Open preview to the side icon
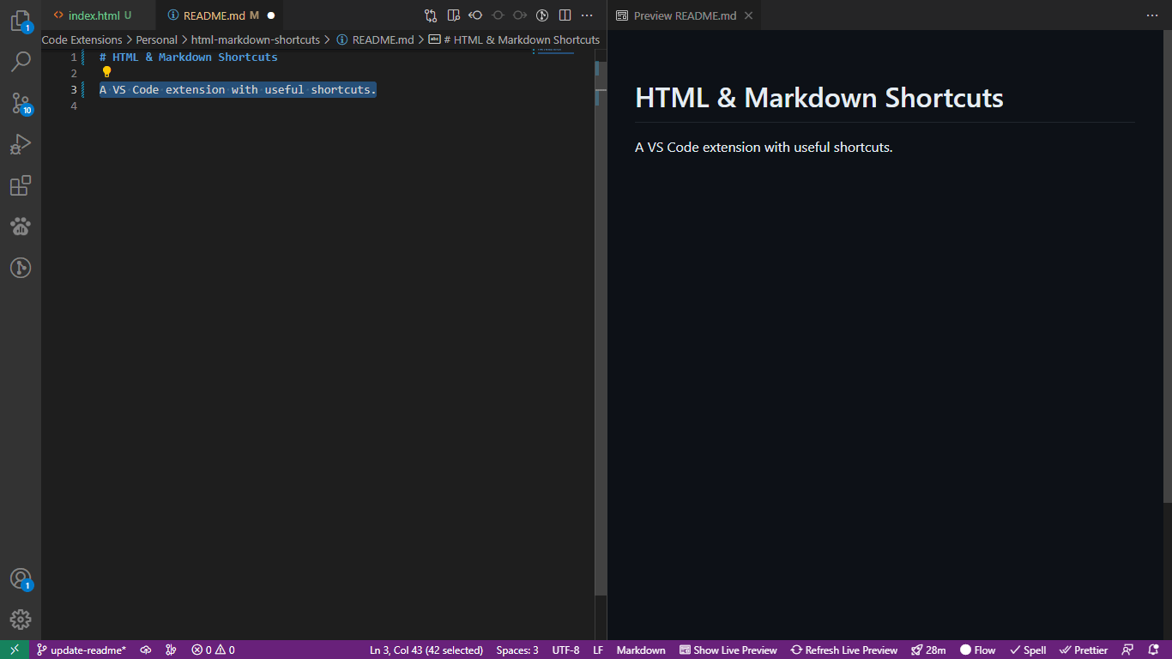The image size is (1172, 659). [x=453, y=15]
